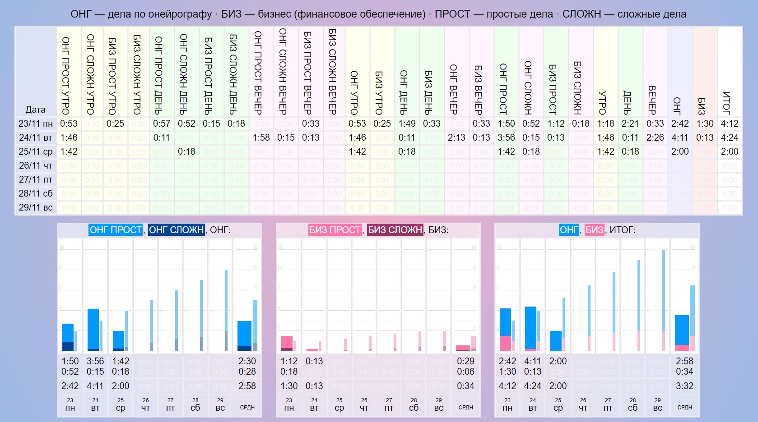Select the 'ИТОГ' column header in the table
The width and height of the screenshot is (758, 422).
click(730, 72)
